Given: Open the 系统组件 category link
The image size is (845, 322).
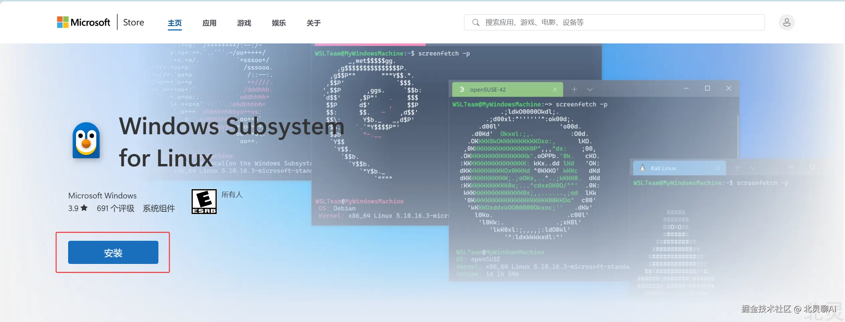Looking at the screenshot, I should (159, 208).
